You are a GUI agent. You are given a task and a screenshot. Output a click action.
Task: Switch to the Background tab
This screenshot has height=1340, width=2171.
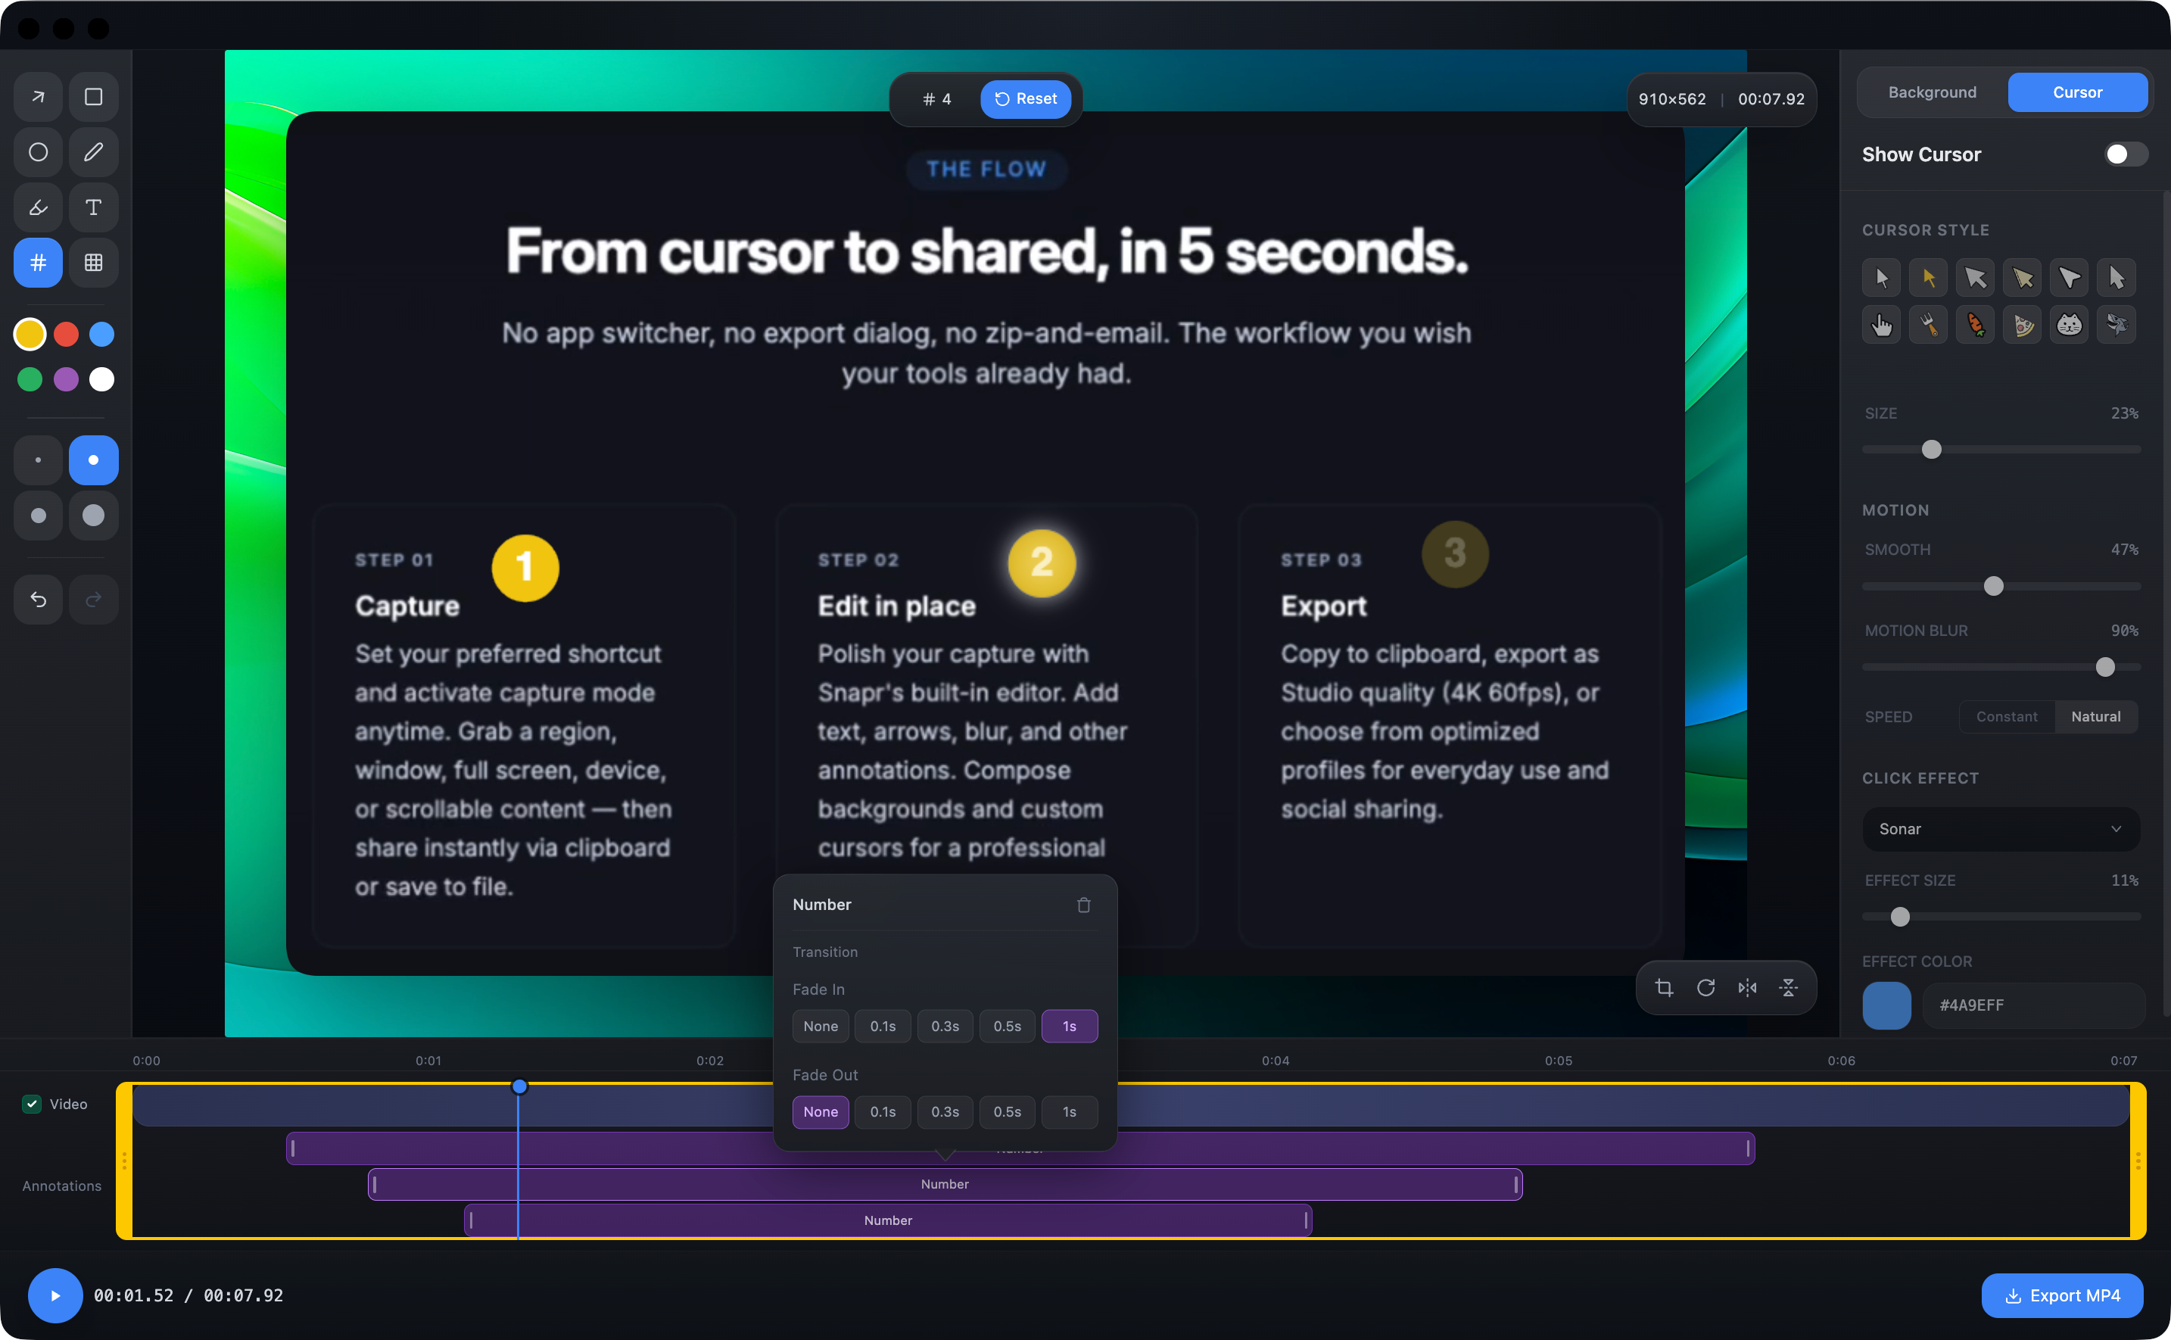click(x=1932, y=92)
